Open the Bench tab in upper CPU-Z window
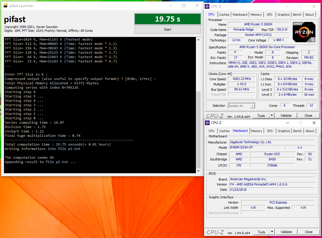Image resolution: width=322 pixels, height=238 pixels. (297, 15)
